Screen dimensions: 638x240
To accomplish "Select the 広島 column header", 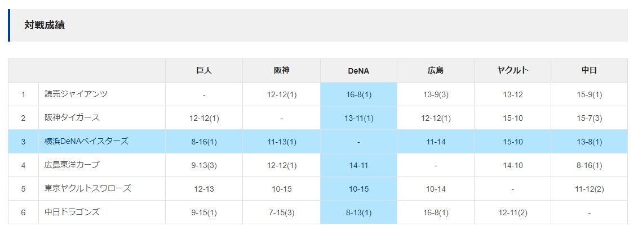I will click(435, 71).
